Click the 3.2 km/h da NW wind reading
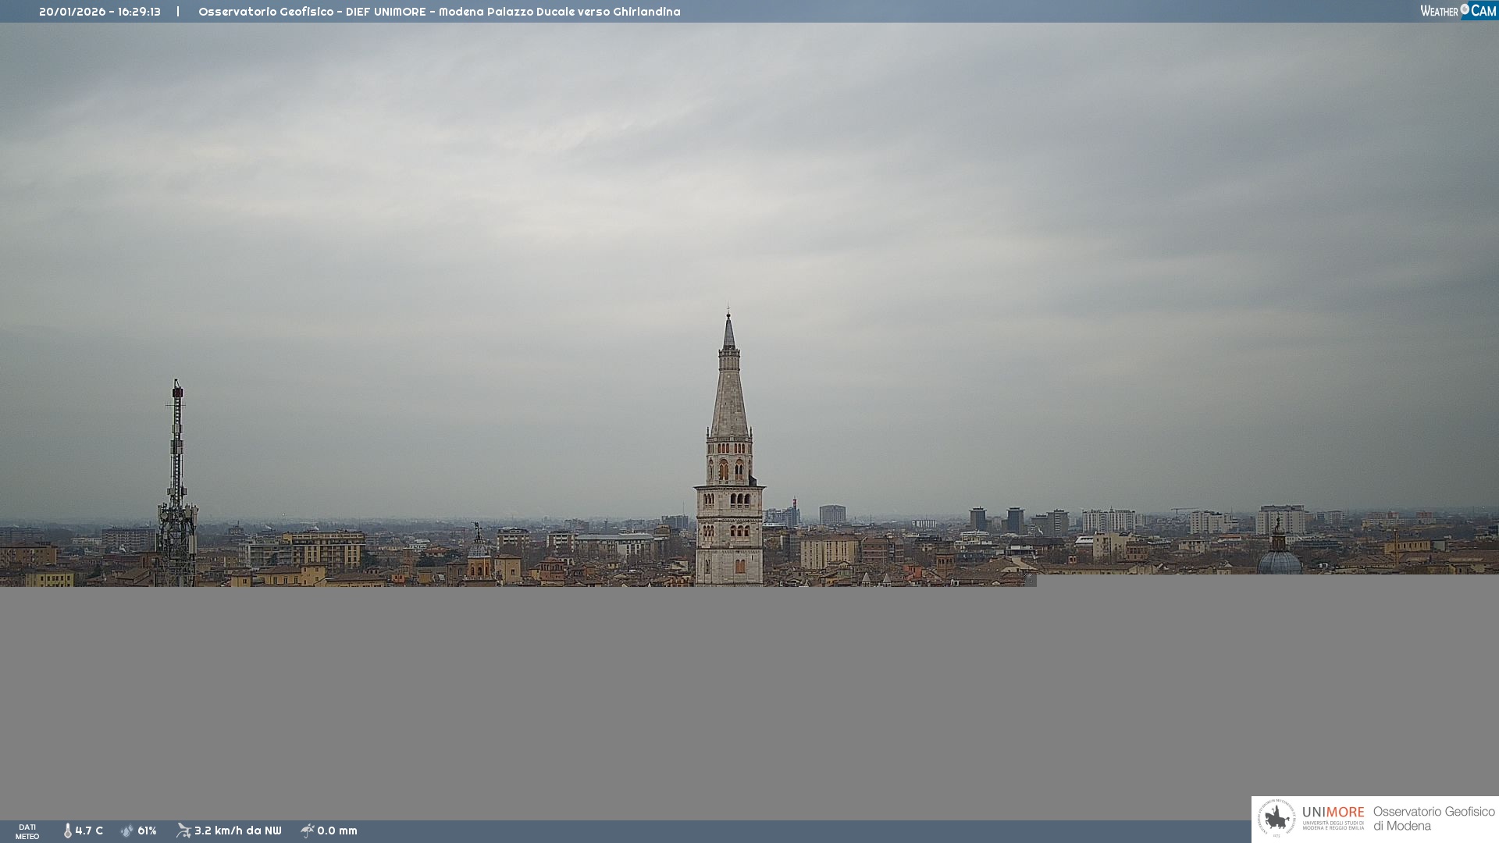 (237, 831)
